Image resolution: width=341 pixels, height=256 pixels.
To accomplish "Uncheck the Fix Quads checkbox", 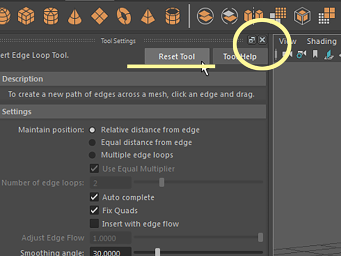I will coord(94,211).
